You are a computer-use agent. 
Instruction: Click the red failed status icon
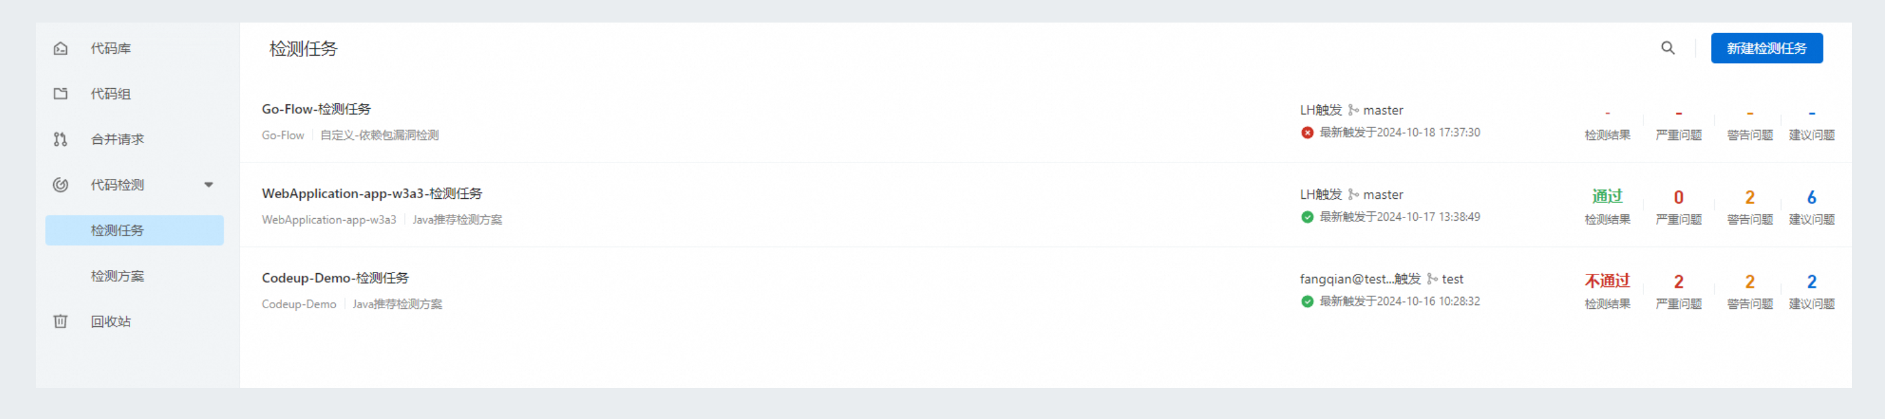pyautogui.click(x=1307, y=133)
